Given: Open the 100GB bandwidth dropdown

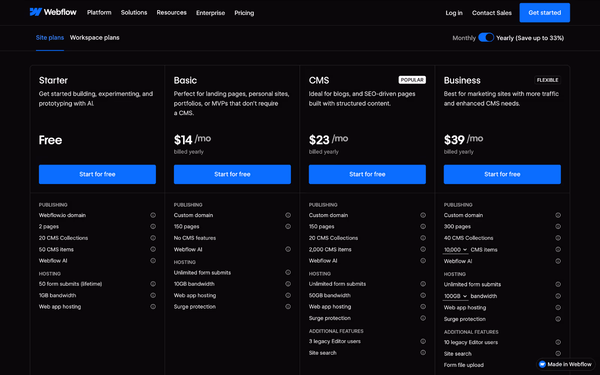Looking at the screenshot, I should click(x=456, y=296).
